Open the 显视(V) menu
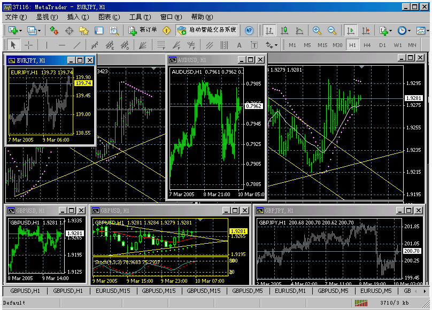Screen dimensions: 432x310 point(47,17)
